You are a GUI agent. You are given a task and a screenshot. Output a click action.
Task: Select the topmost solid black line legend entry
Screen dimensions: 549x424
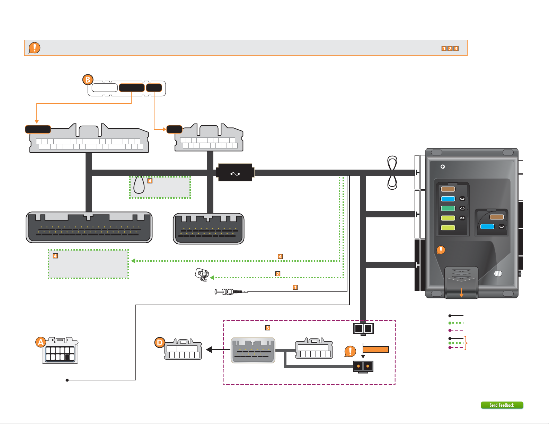[456, 316]
